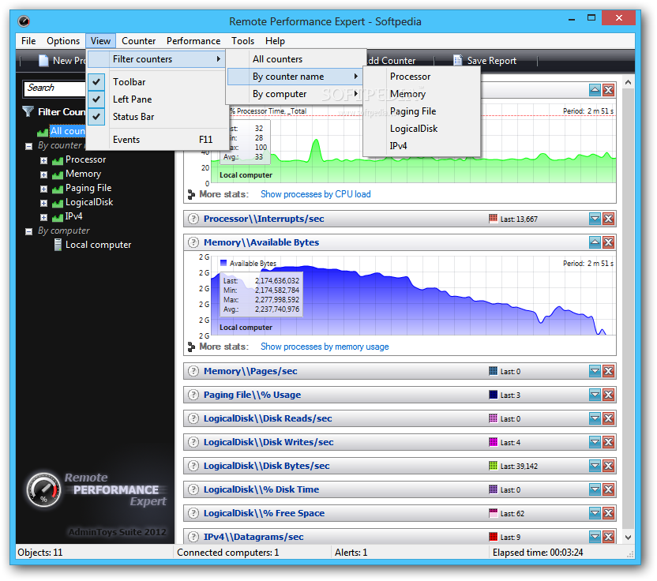Remove the Paging File\\% Usage counter
This screenshot has width=657, height=581.
pyautogui.click(x=608, y=395)
